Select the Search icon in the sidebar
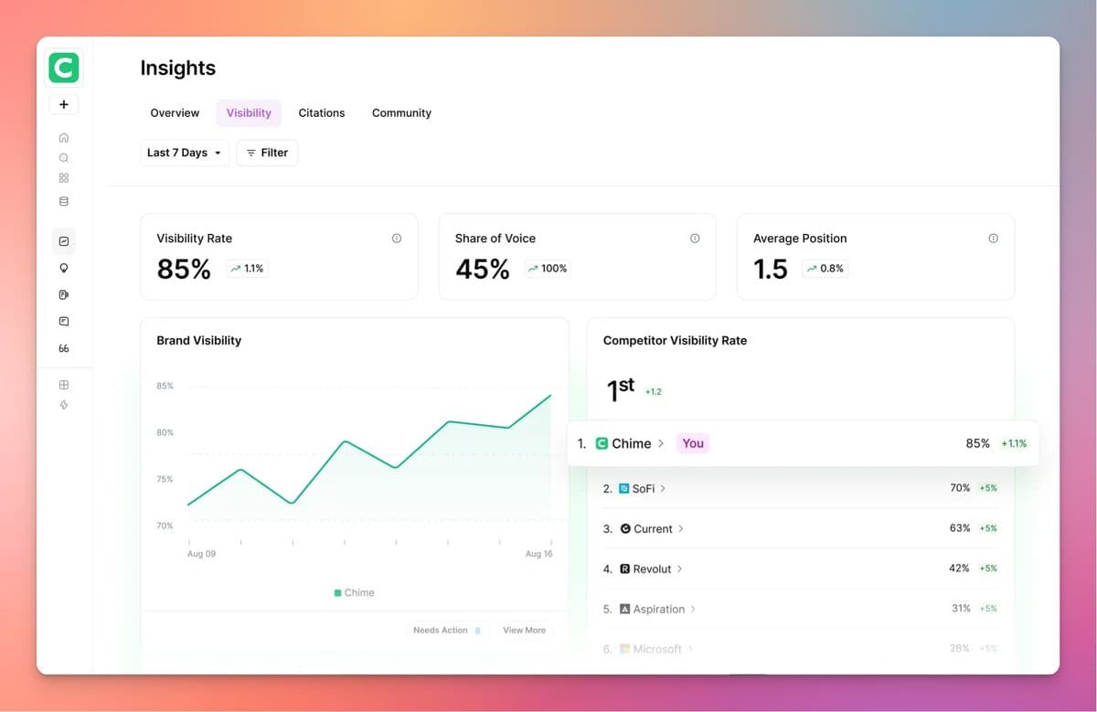Image resolution: width=1097 pixels, height=712 pixels. tap(63, 157)
